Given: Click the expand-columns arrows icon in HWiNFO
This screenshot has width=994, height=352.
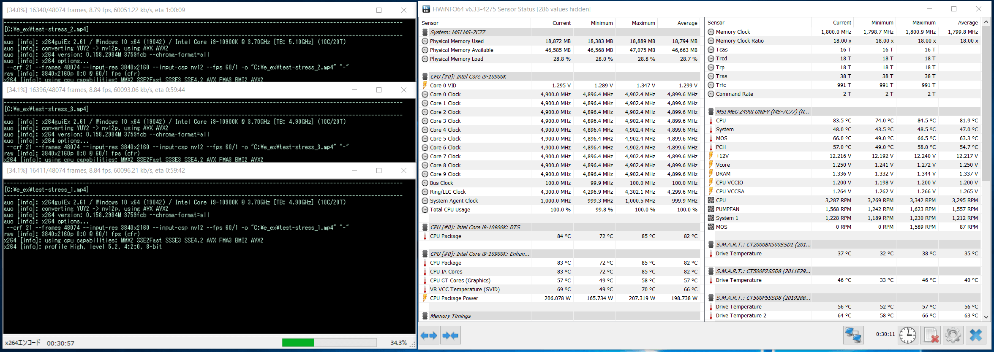Looking at the screenshot, I should (429, 336).
